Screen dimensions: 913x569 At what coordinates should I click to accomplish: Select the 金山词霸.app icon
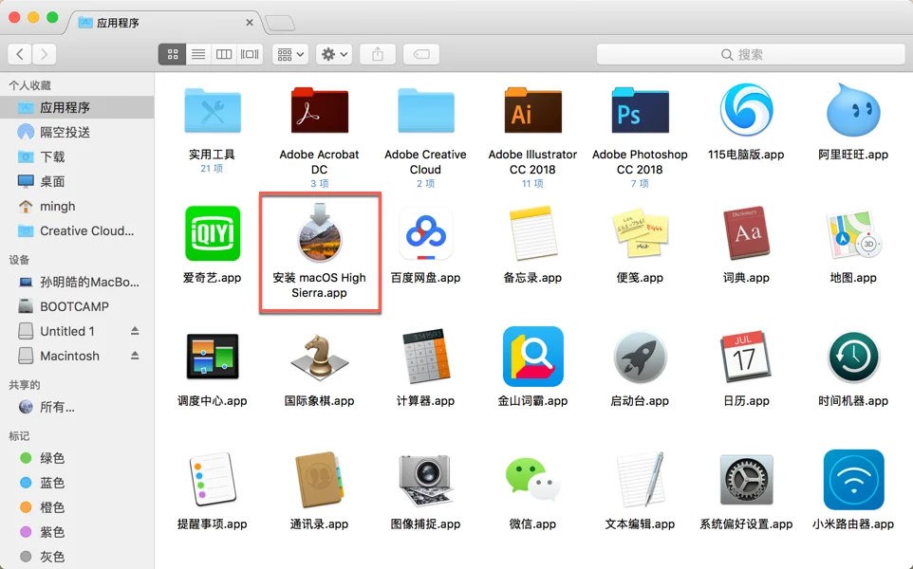[x=532, y=356]
